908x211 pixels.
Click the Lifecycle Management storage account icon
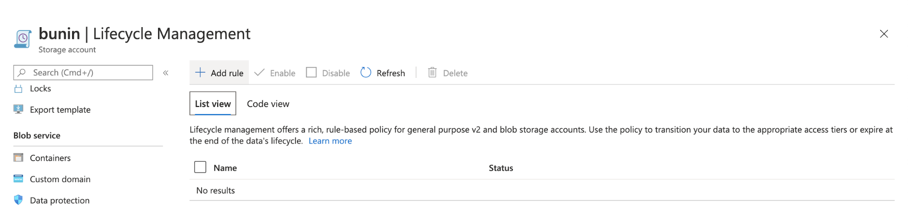23,39
